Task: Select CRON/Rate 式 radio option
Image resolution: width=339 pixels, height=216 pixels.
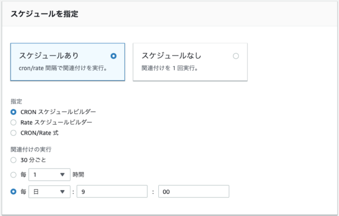Action: click(13, 133)
